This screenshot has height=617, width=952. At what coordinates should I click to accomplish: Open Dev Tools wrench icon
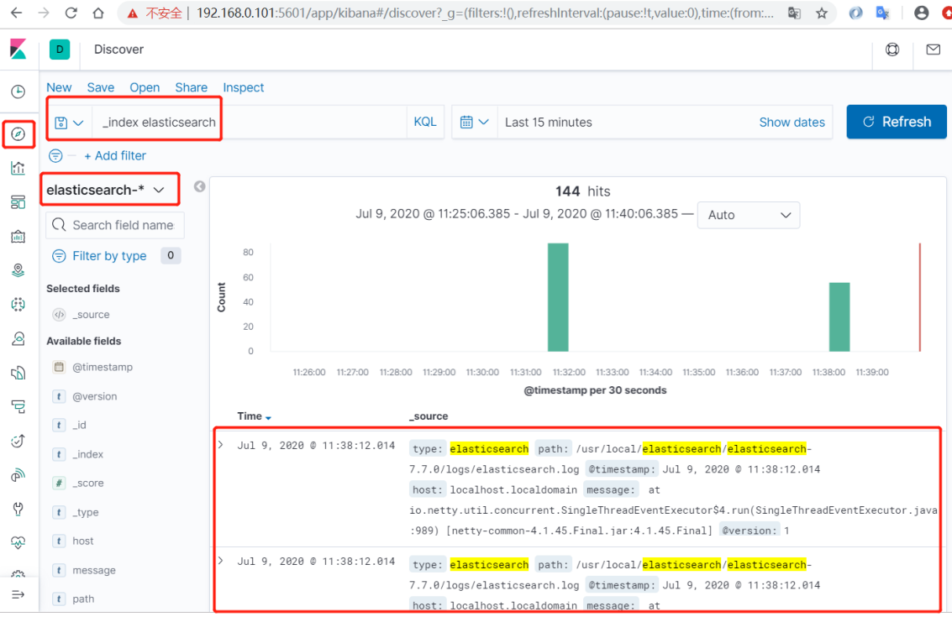click(x=18, y=509)
